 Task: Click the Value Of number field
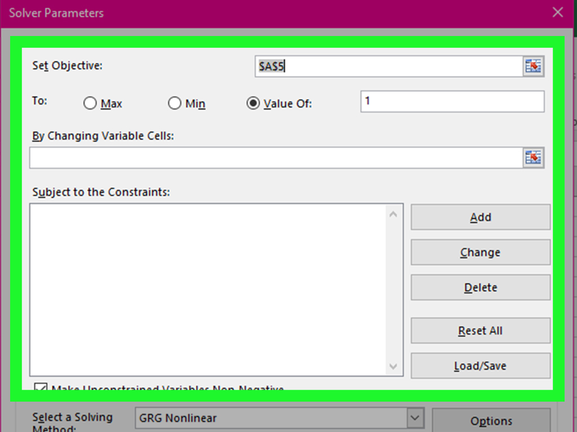(452, 101)
